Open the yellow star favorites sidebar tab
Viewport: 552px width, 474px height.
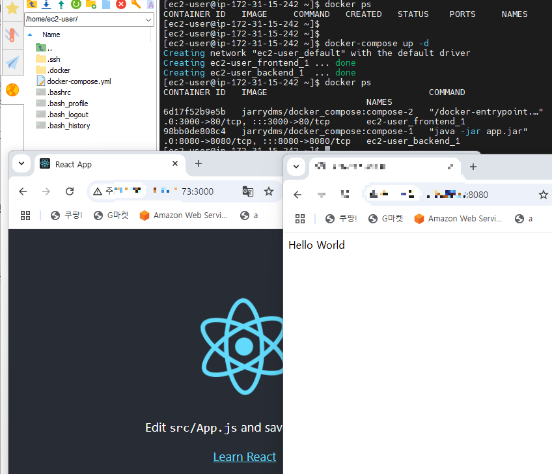click(12, 8)
